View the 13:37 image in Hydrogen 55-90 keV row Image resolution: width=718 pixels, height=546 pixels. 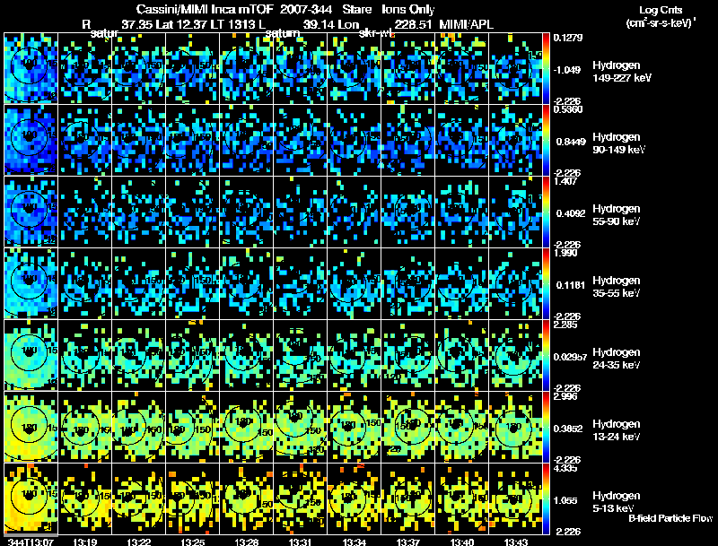tap(408, 212)
